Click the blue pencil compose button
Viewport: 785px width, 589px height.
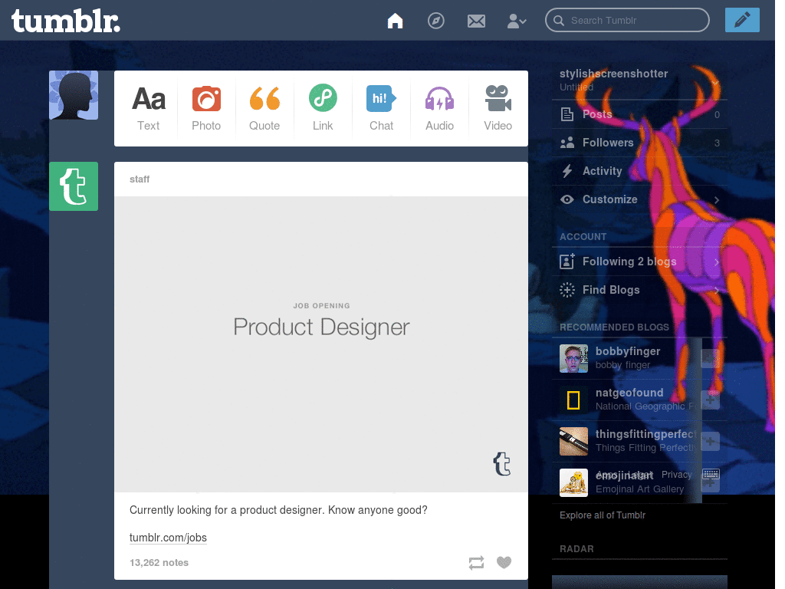pos(742,20)
